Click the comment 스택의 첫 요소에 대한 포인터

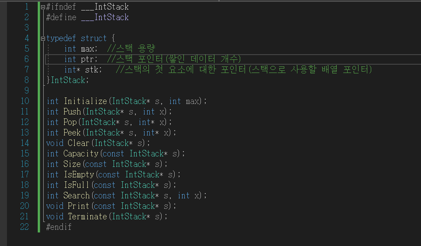(x=244, y=69)
